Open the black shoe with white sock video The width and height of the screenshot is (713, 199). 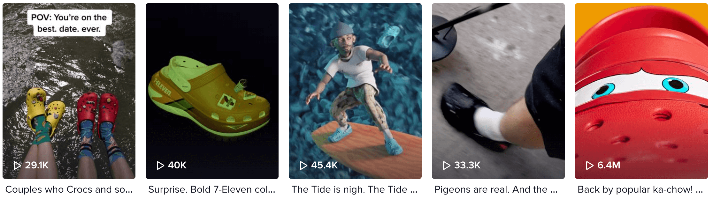498,91
